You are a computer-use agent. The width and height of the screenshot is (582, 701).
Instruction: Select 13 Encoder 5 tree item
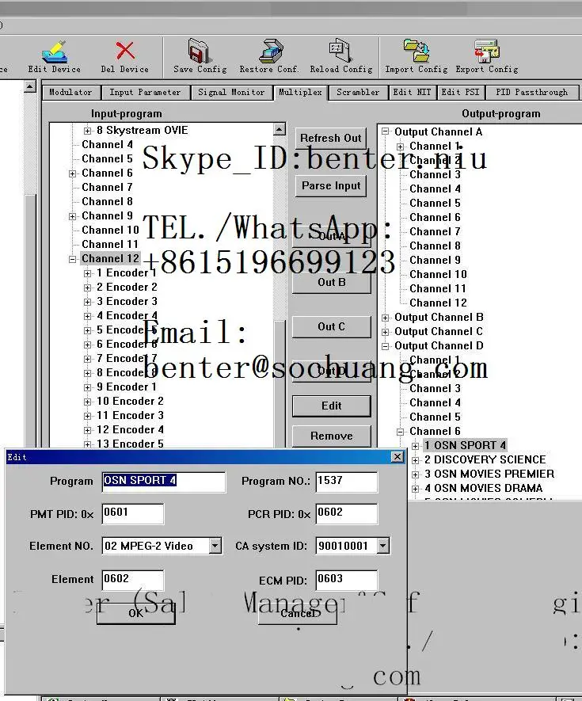130,444
